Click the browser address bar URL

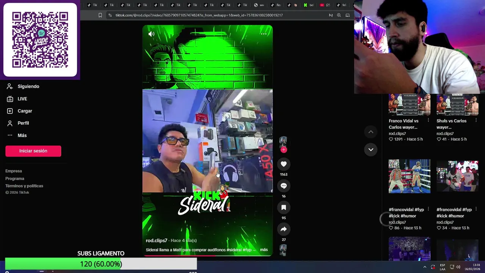point(199,15)
